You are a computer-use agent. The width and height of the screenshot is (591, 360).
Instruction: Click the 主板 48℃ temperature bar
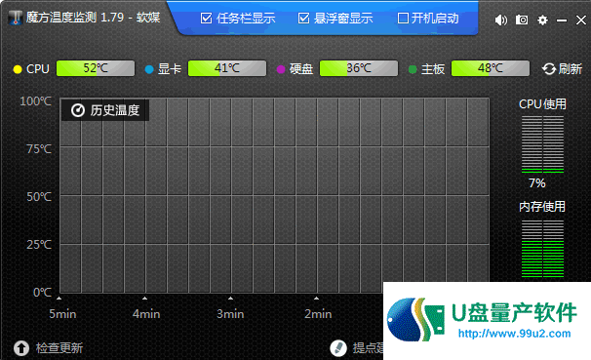click(x=491, y=68)
